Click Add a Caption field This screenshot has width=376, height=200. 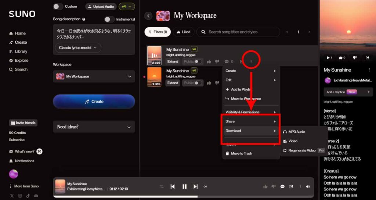click(x=348, y=92)
